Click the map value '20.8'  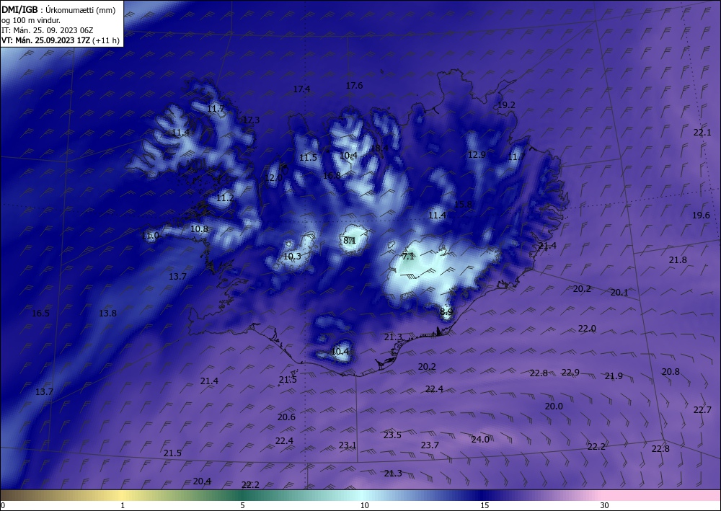tap(671, 371)
